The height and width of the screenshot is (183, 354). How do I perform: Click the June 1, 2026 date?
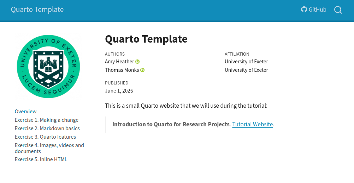[x=119, y=91]
